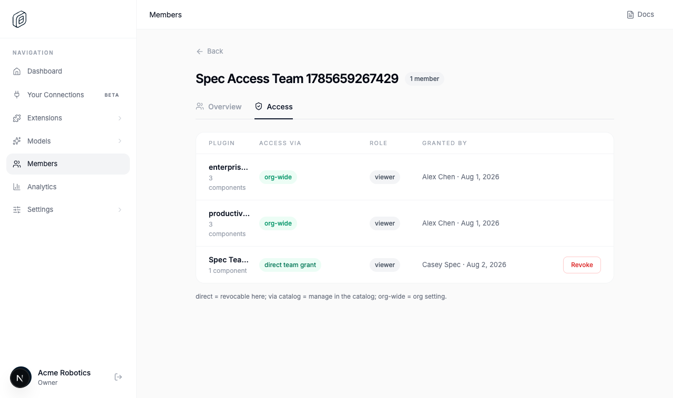
Task: Open Analytics in navigation
Action: 68,187
